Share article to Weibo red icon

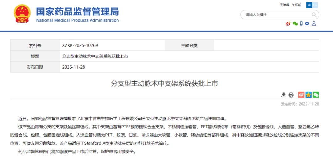[301, 95]
